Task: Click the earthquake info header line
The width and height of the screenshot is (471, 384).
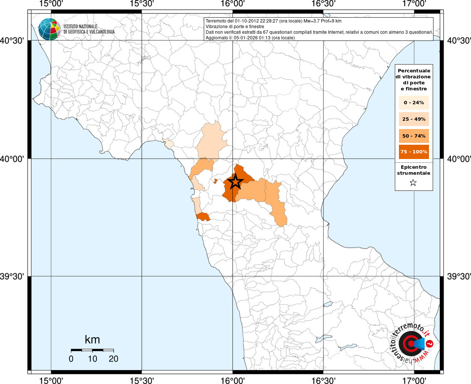Action: (274, 21)
